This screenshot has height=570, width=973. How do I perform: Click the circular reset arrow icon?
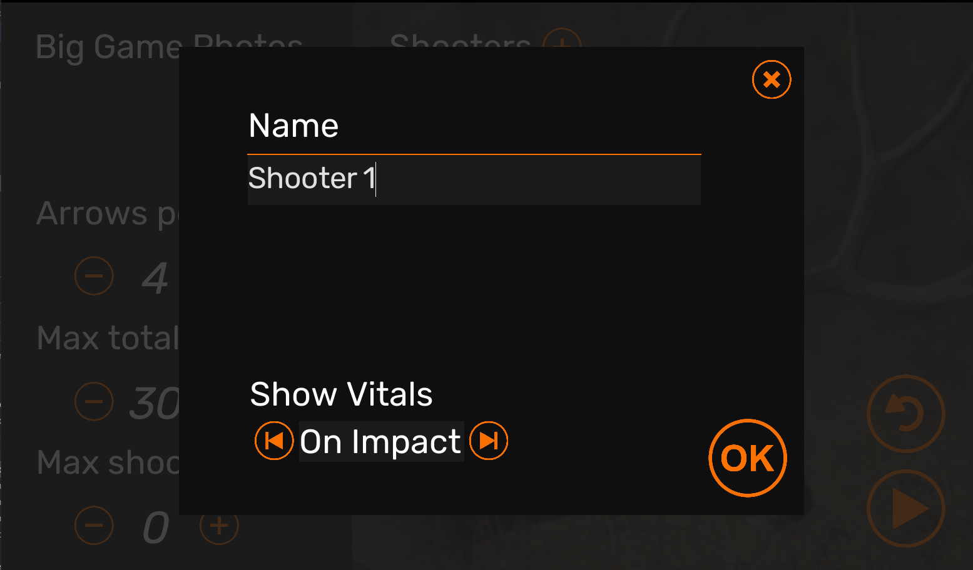[x=905, y=414]
